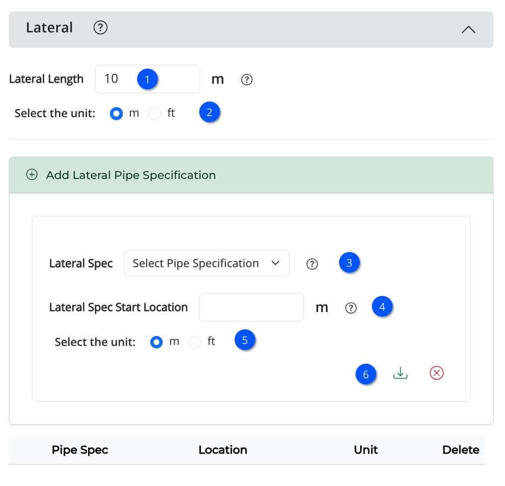Click the Lateral Spec Start Location field
Screen dimensions: 505x486
pyautogui.click(x=251, y=307)
